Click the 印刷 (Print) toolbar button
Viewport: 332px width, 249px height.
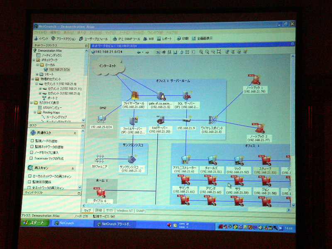(183, 39)
